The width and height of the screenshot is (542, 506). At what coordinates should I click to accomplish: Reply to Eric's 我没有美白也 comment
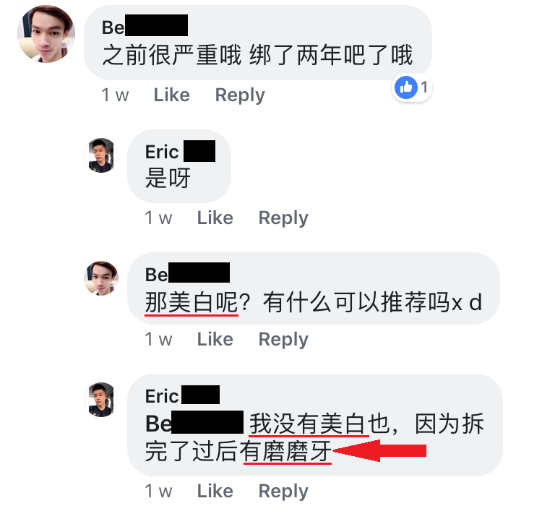click(283, 491)
